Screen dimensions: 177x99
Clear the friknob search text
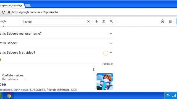click(88, 21)
